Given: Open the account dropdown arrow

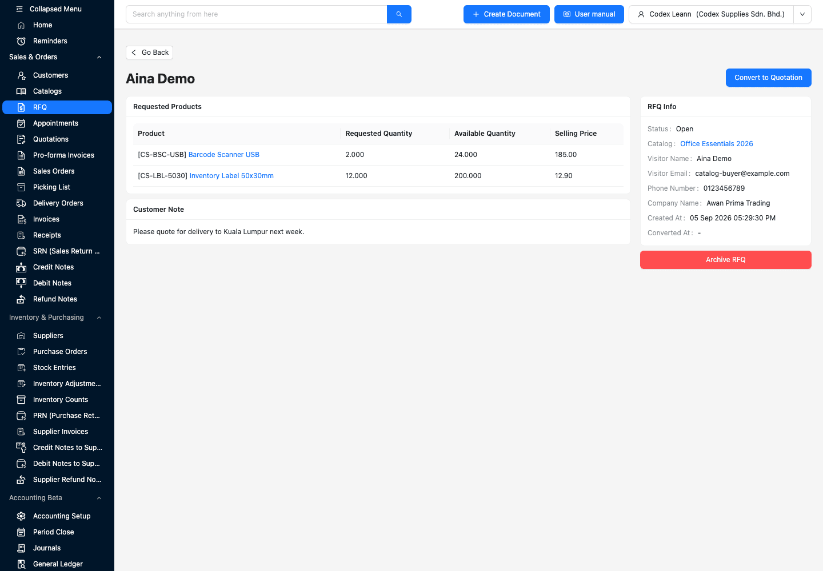Looking at the screenshot, I should point(802,14).
